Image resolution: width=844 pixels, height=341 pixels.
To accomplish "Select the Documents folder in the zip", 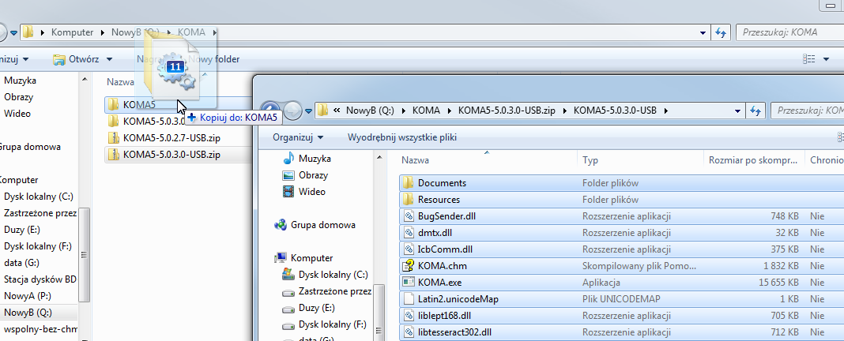I will [x=442, y=183].
